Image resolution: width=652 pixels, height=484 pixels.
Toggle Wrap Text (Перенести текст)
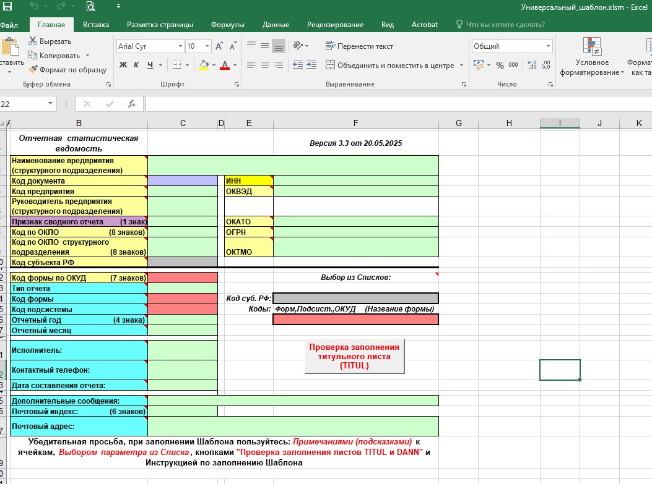(x=359, y=46)
